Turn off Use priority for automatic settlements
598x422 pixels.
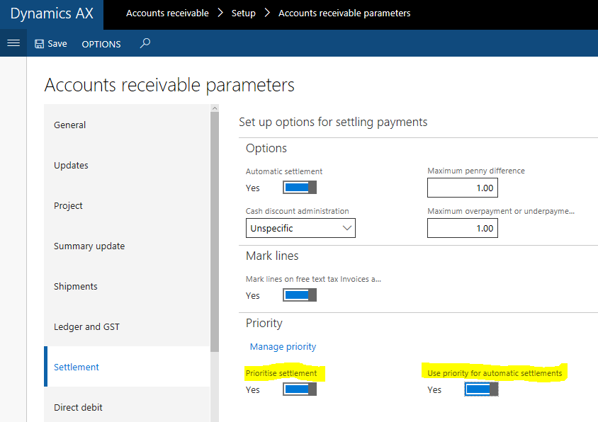tap(480, 389)
